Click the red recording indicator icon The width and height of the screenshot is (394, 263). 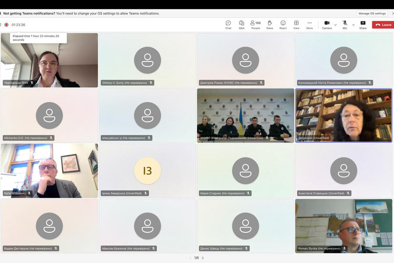(7, 25)
